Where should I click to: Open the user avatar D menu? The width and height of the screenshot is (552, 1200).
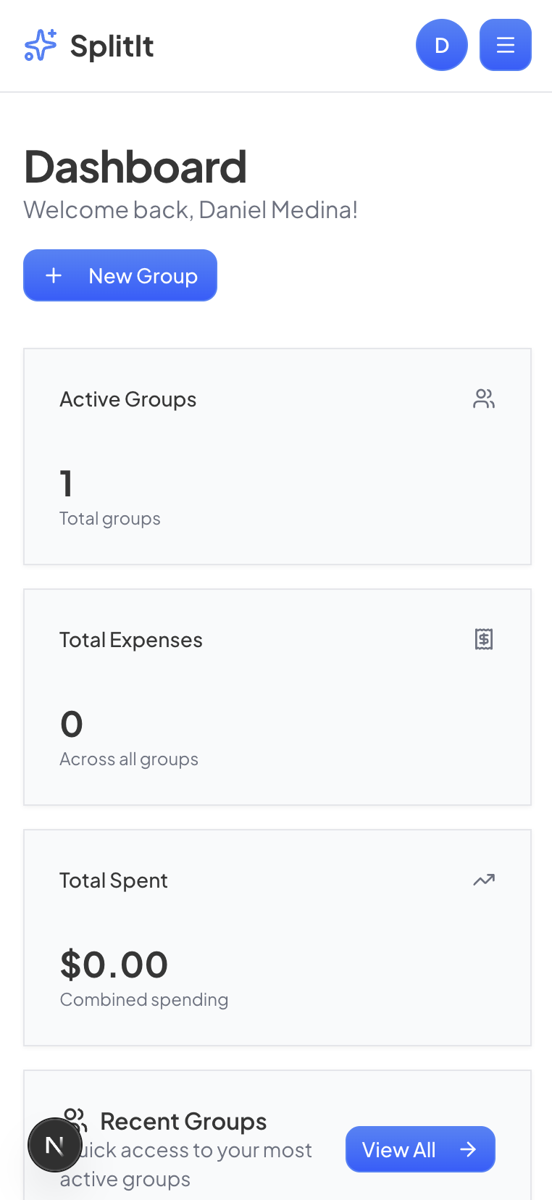[x=441, y=45]
